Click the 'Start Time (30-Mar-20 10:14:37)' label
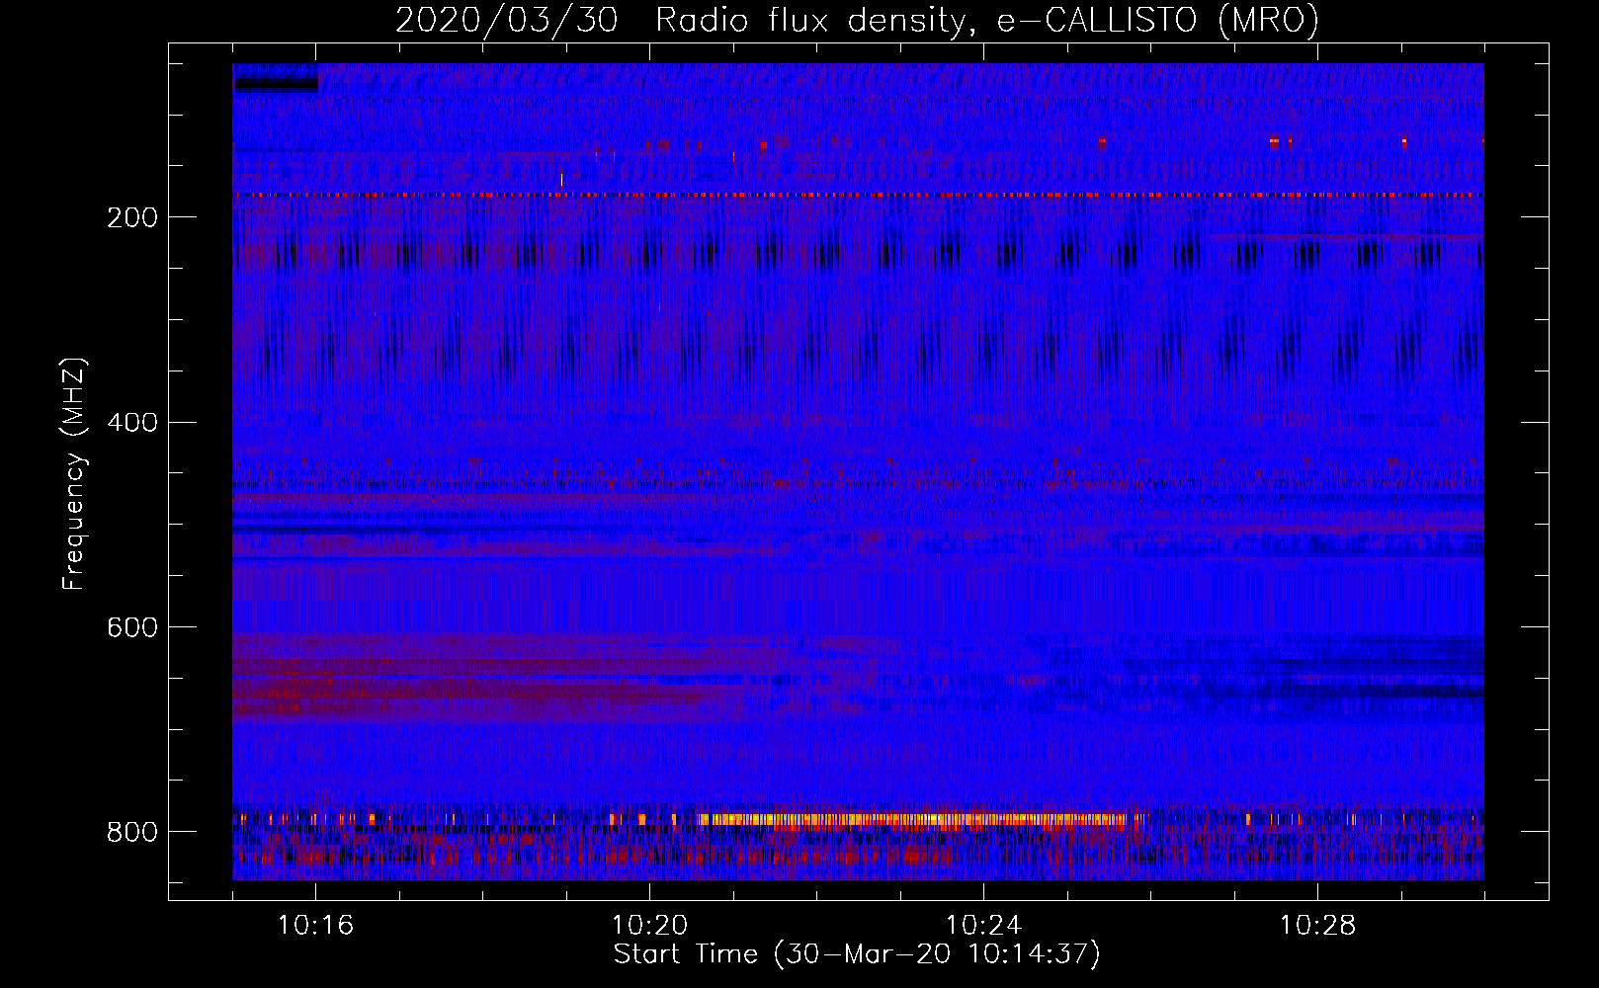 point(857,954)
